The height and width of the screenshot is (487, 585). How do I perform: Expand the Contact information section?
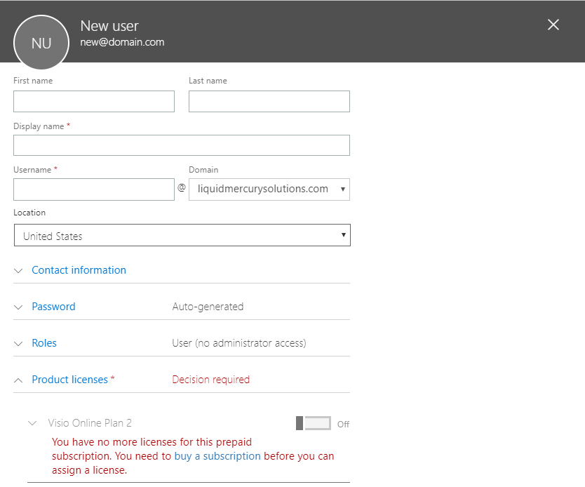point(79,270)
